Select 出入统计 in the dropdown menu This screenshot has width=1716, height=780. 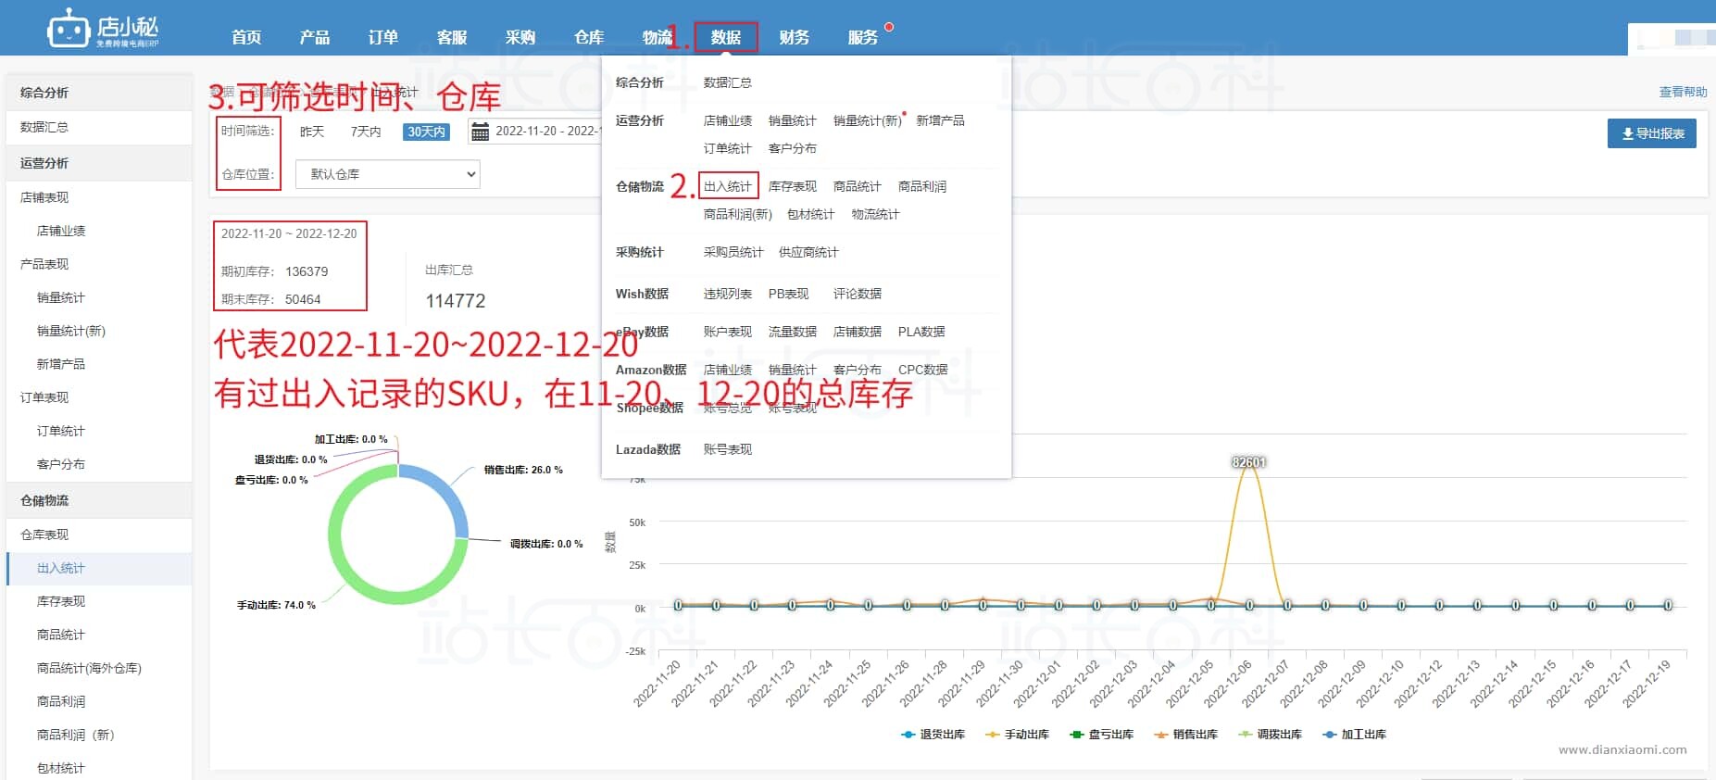pyautogui.click(x=727, y=186)
